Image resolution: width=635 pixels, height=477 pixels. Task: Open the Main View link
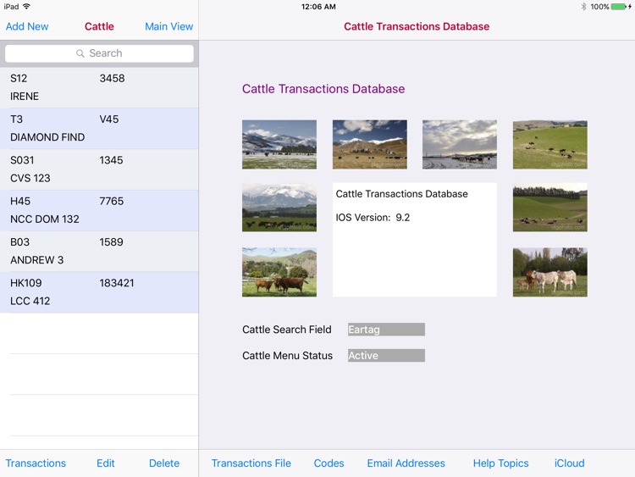pos(168,26)
